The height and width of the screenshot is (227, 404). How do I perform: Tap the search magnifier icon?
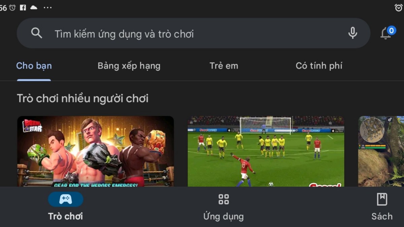pyautogui.click(x=36, y=33)
